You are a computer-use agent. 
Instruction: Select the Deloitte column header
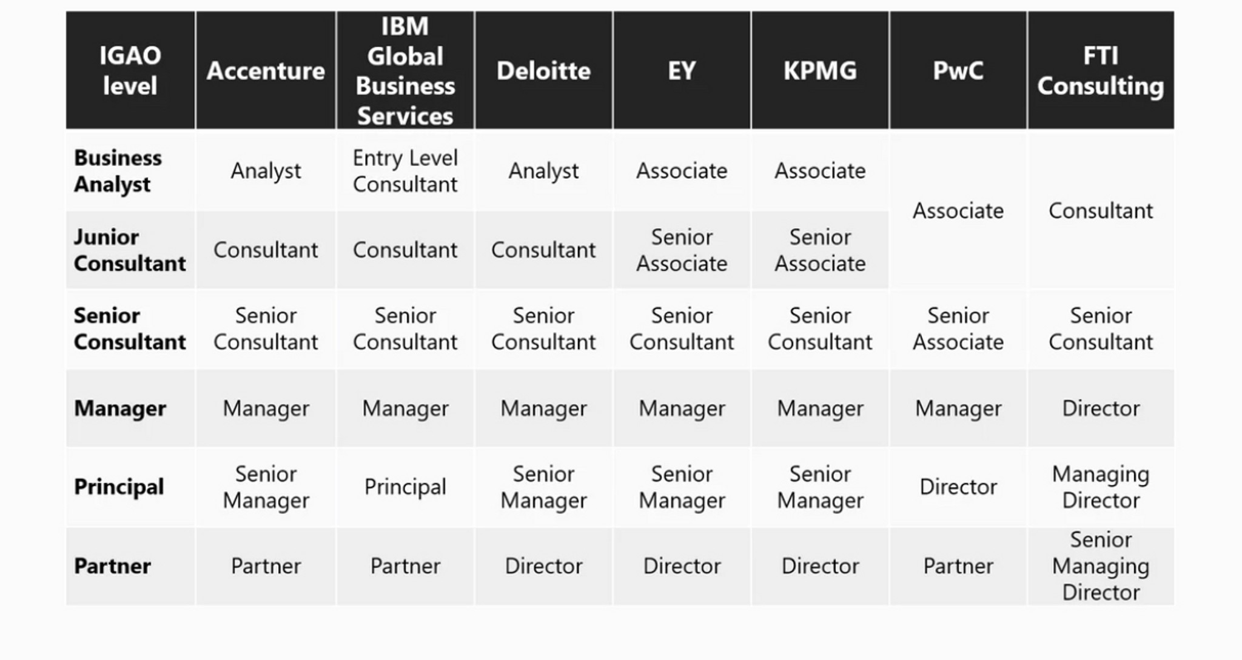[x=543, y=70]
